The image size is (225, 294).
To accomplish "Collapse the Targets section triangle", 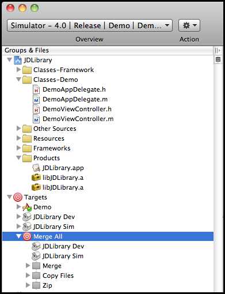I will pyautogui.click(x=10, y=197).
